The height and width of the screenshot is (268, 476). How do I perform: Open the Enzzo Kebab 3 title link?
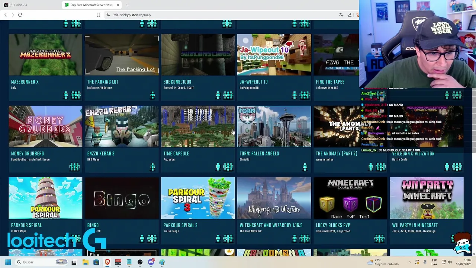pyautogui.click(x=101, y=154)
